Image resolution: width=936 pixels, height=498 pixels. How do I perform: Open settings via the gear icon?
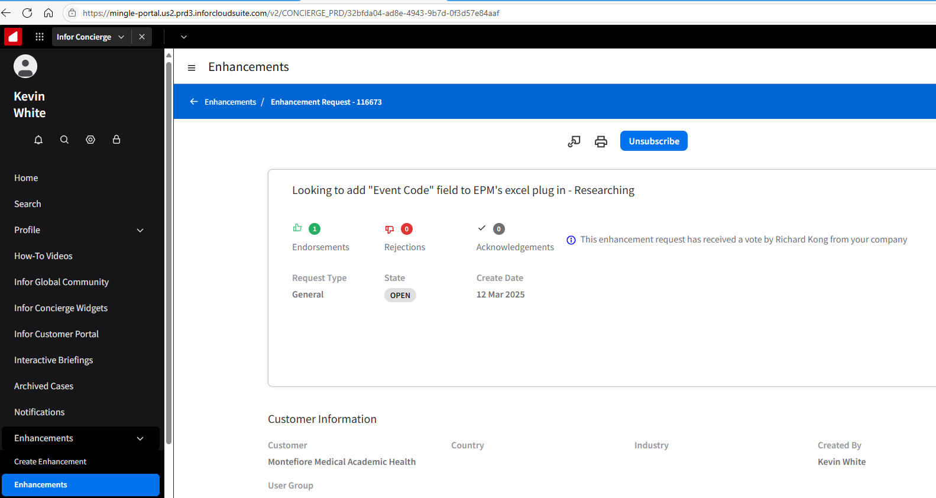90,140
